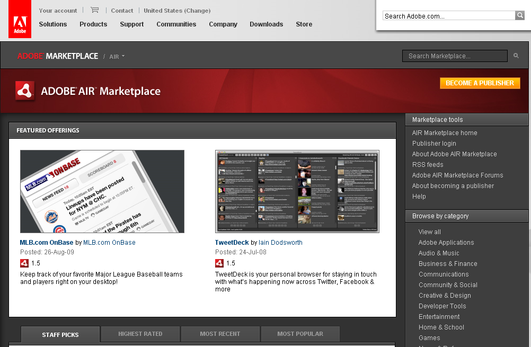Open the RSS feeds link
The image size is (531, 347).
(428, 165)
